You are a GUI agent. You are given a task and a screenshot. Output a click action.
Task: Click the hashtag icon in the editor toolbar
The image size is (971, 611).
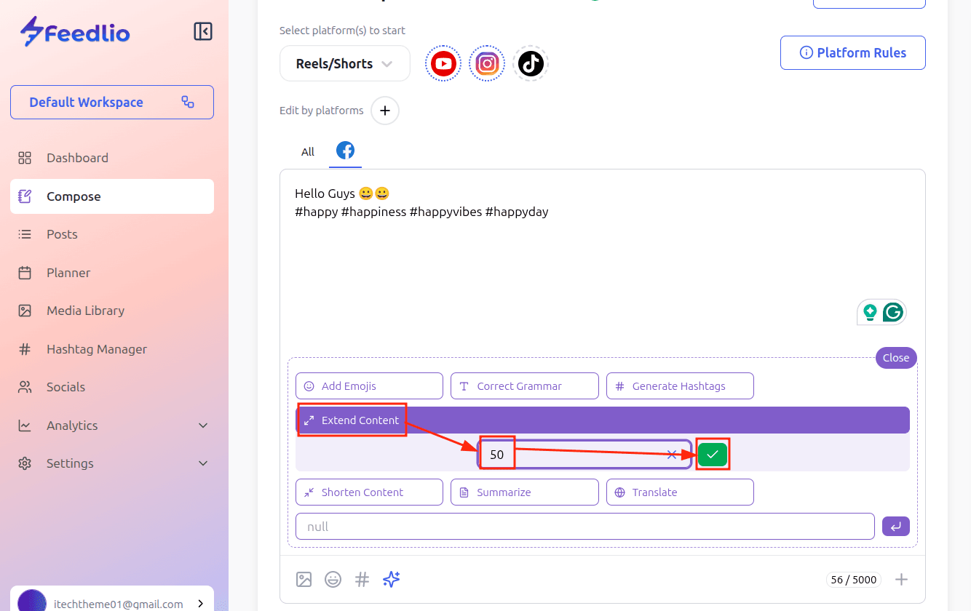click(362, 579)
